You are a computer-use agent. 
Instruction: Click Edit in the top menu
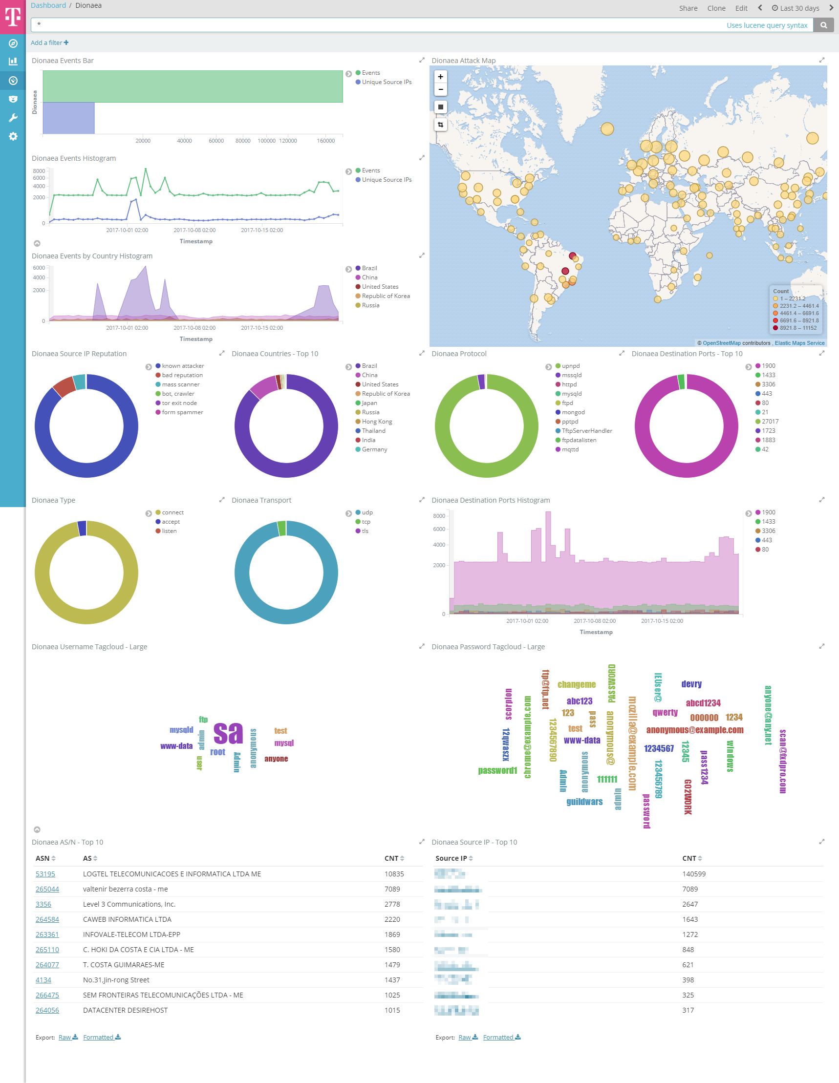(741, 8)
